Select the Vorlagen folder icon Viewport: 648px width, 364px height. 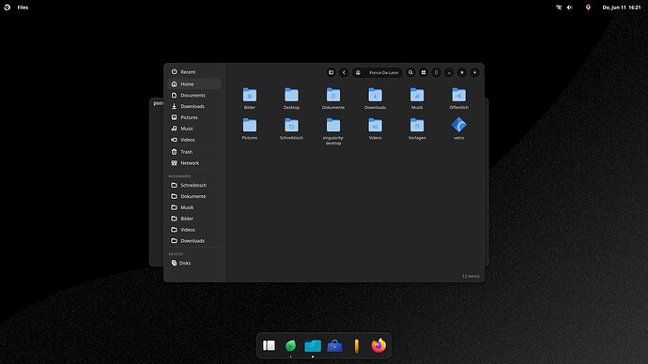pos(417,125)
